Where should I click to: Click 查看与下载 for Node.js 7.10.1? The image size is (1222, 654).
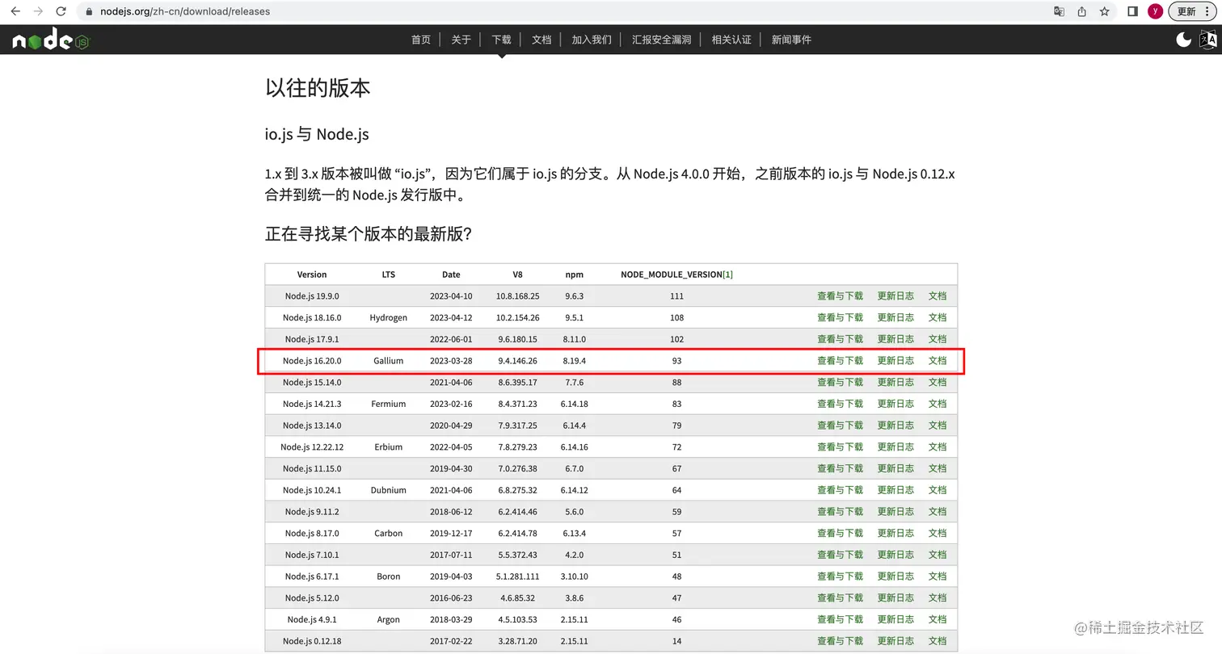(840, 555)
